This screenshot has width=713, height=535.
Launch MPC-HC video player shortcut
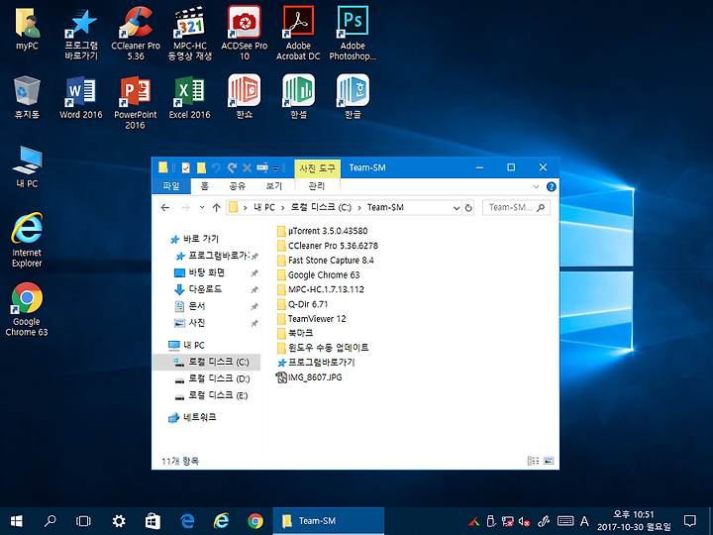pyautogui.click(x=190, y=34)
